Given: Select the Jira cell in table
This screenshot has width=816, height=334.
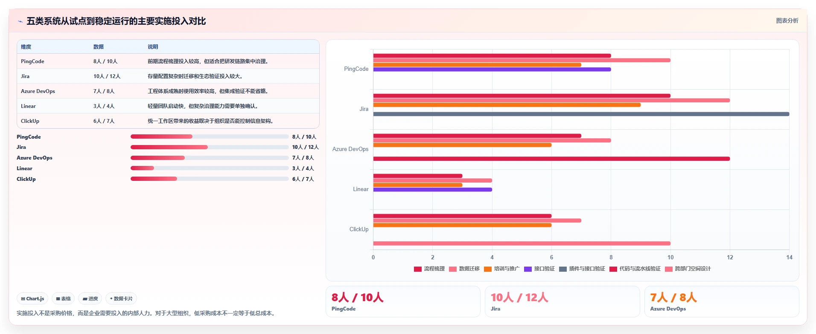Looking at the screenshot, I should 25,76.
